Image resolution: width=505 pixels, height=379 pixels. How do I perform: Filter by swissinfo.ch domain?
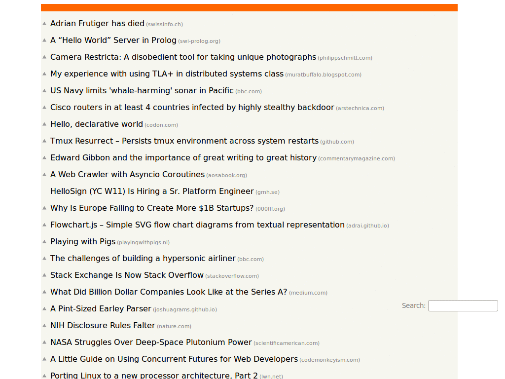click(165, 25)
